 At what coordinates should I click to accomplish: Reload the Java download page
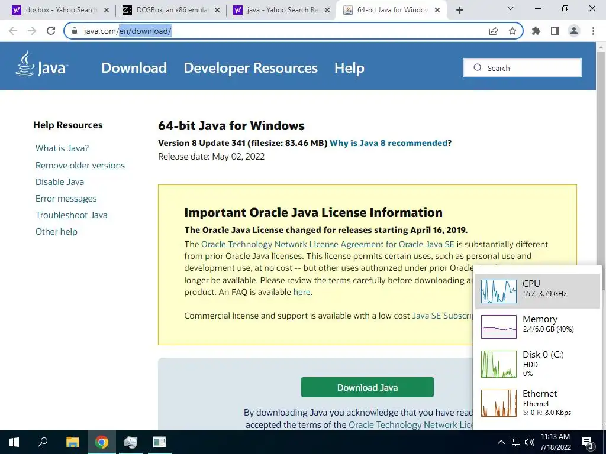pos(51,31)
